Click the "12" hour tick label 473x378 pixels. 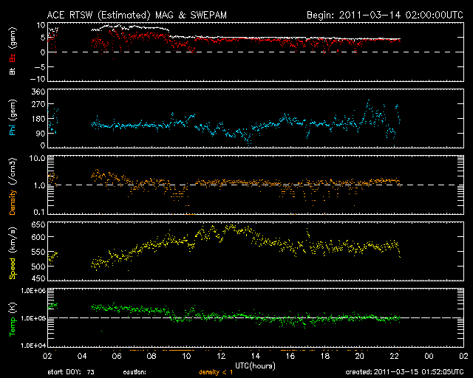coord(221,357)
